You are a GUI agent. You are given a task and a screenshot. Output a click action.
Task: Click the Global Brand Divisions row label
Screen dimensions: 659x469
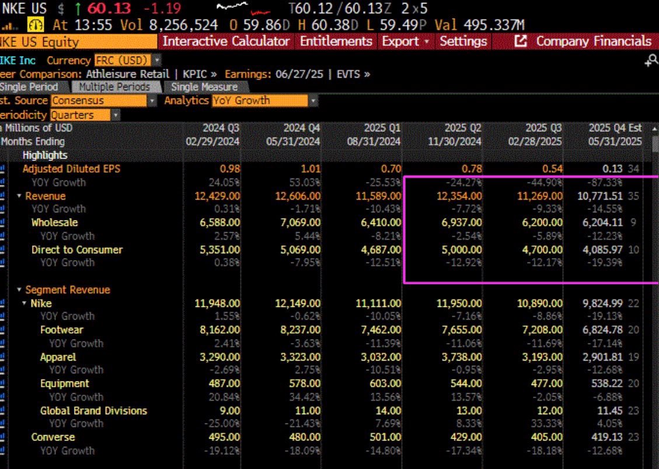[x=94, y=411]
